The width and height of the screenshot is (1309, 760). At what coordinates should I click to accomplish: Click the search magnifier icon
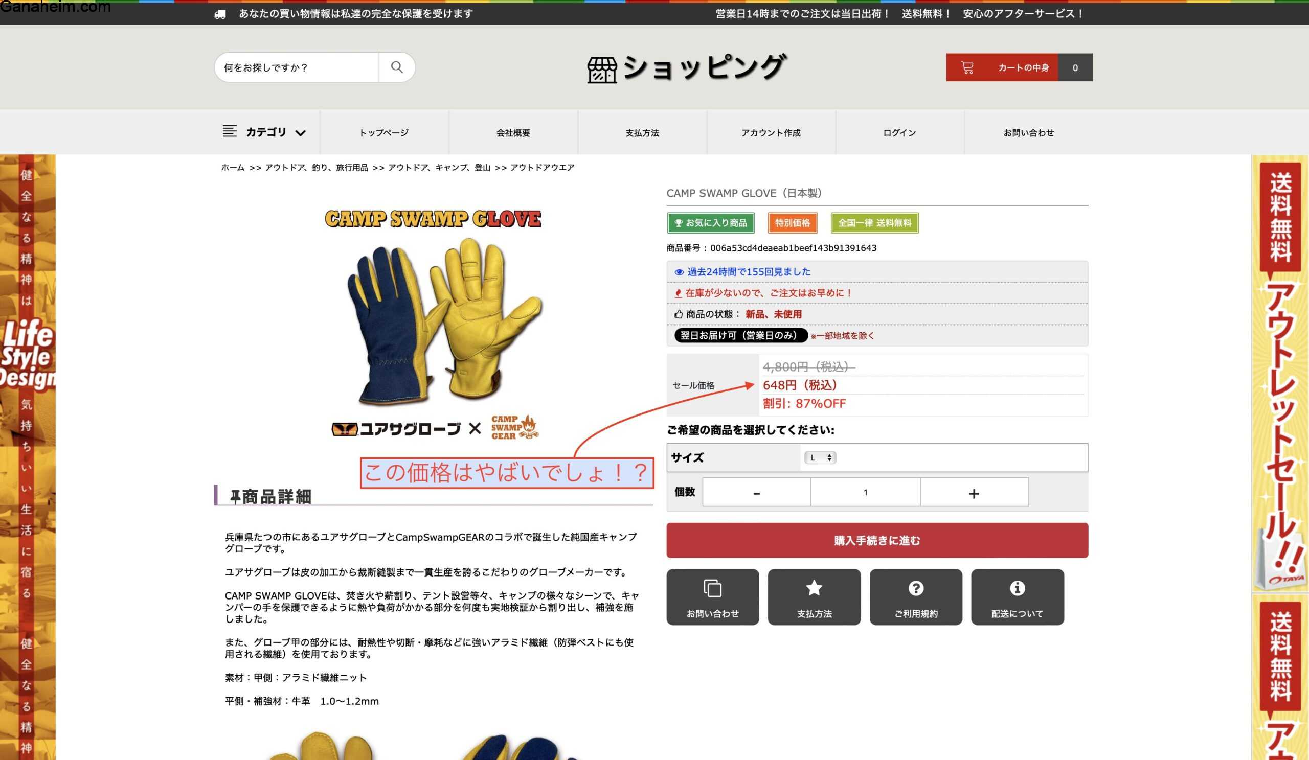397,67
